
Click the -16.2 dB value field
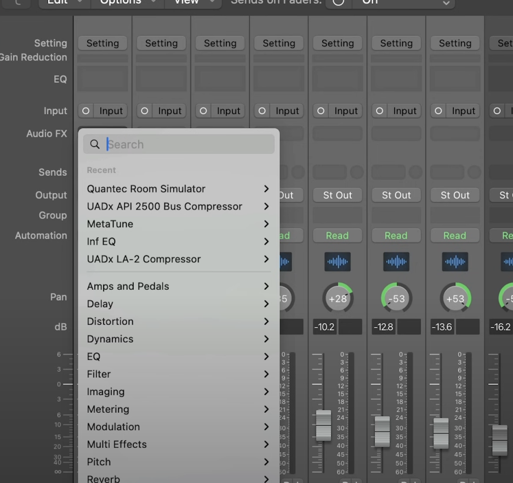tap(500, 327)
